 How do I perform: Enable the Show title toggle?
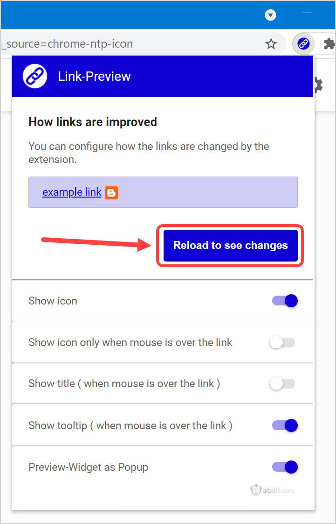tap(282, 384)
